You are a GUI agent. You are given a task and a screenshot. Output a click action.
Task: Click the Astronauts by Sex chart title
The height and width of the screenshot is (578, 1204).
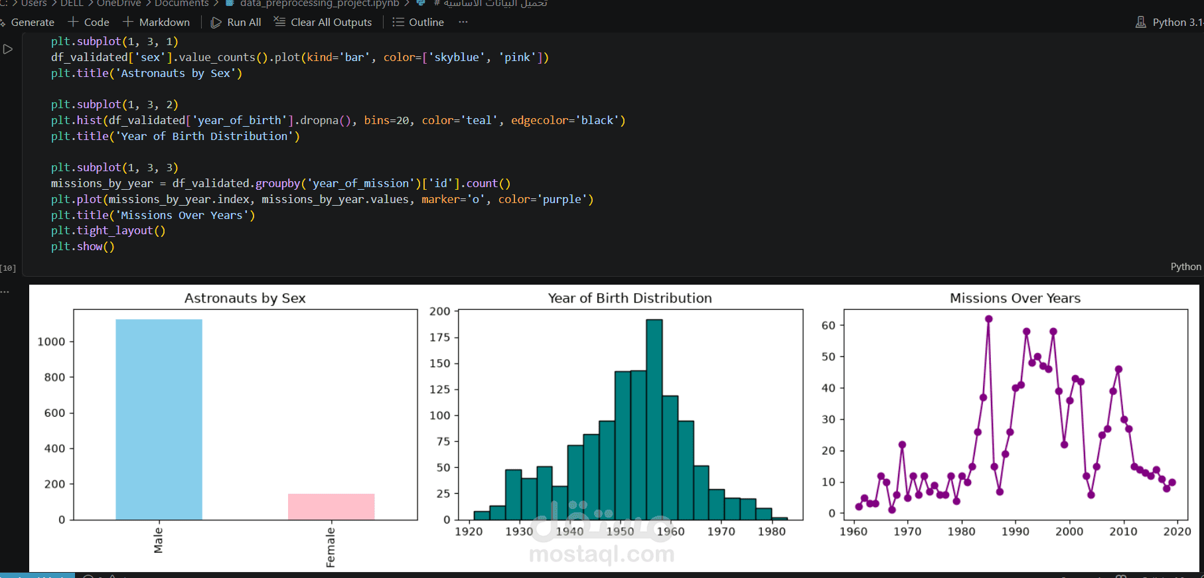[245, 298]
